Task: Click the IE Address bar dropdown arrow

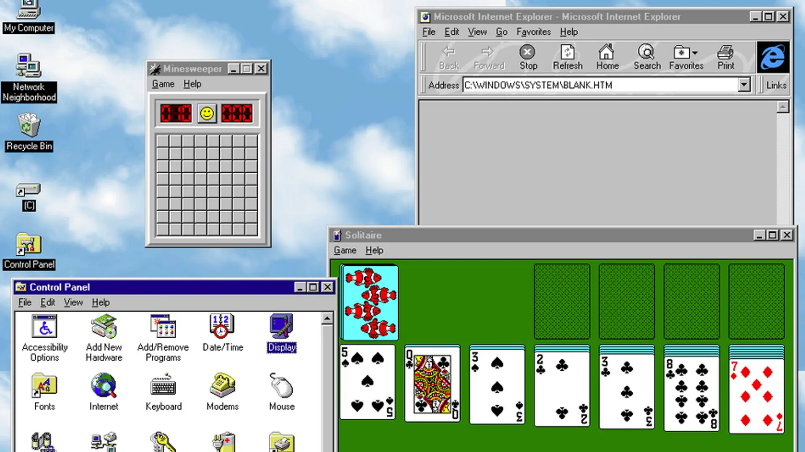Action: pyautogui.click(x=744, y=85)
